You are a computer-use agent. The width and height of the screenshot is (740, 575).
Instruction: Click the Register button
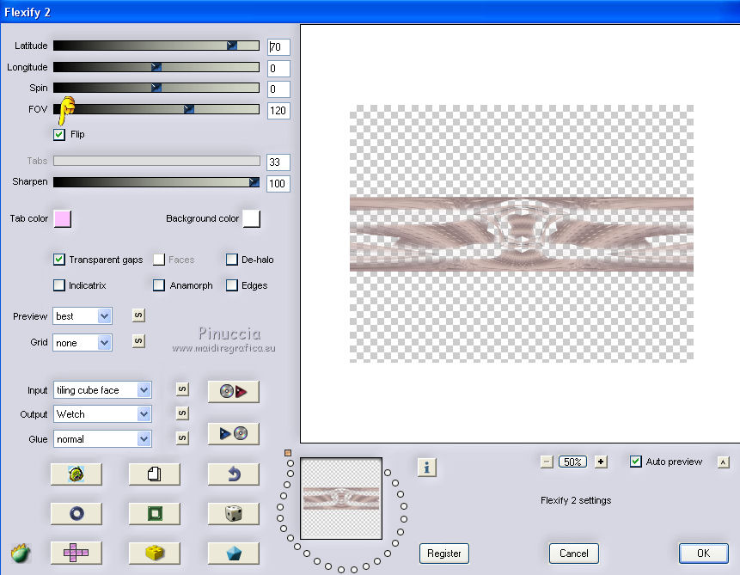pyautogui.click(x=444, y=554)
